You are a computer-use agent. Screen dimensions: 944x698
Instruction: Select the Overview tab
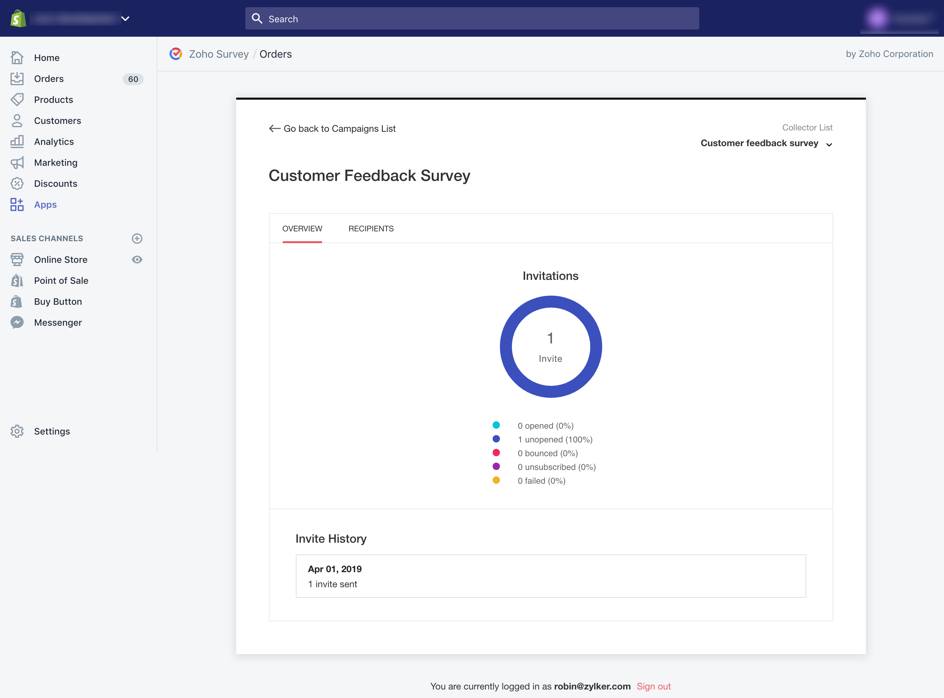coord(302,228)
